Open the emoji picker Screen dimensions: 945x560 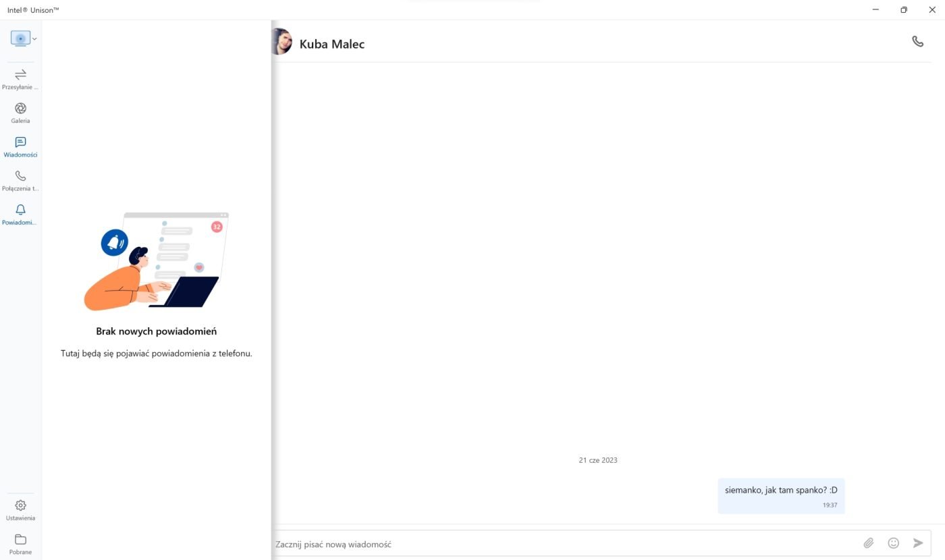894,543
